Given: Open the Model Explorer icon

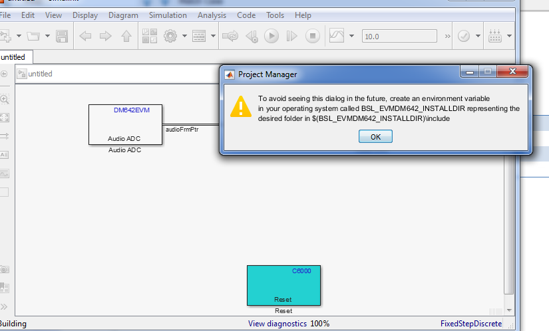Looking at the screenshot, I should 199,36.
